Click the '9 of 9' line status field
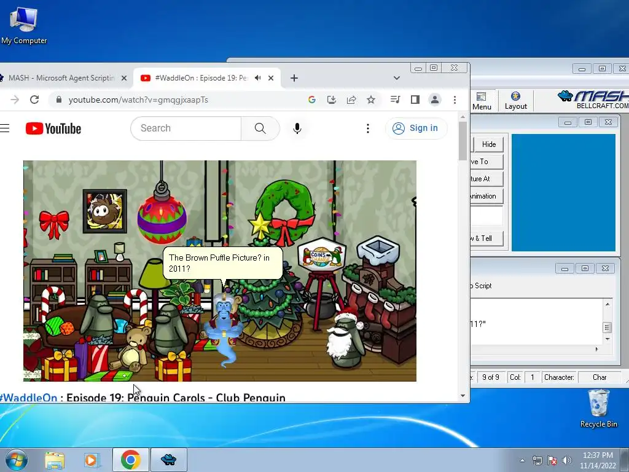The image size is (629, 472). pos(491,377)
